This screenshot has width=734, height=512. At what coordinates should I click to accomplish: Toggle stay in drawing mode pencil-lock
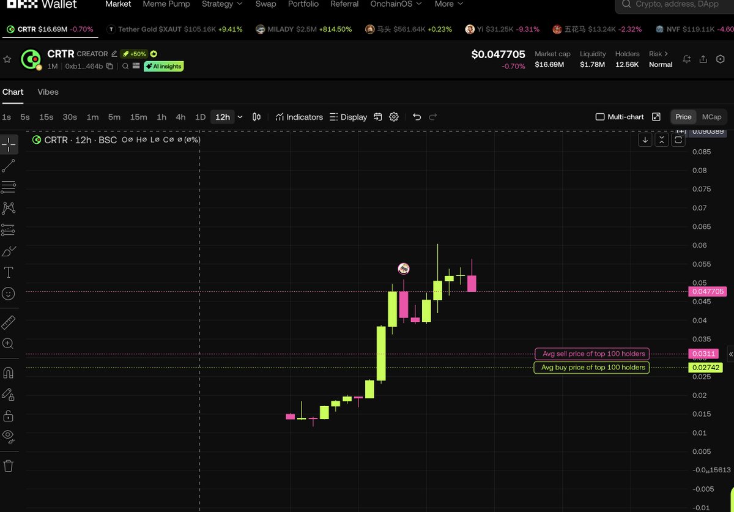pos(9,395)
